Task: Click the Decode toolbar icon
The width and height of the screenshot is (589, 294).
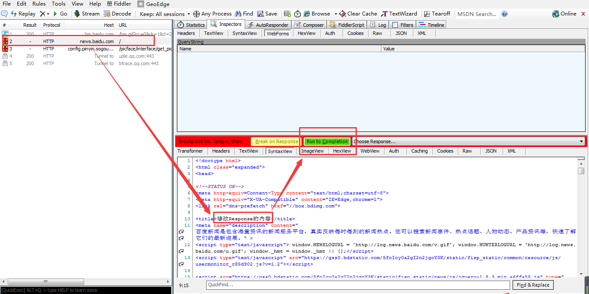Action: pyautogui.click(x=107, y=14)
